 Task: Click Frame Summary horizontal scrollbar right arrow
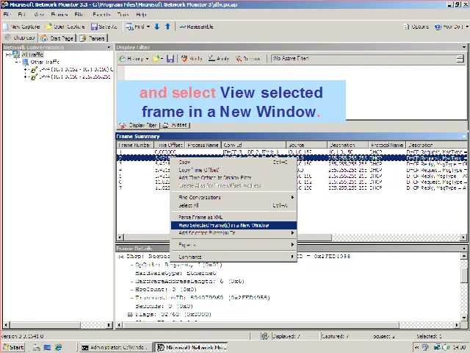tap(463, 237)
